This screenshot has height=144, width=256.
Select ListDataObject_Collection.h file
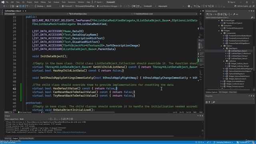pos(241,53)
